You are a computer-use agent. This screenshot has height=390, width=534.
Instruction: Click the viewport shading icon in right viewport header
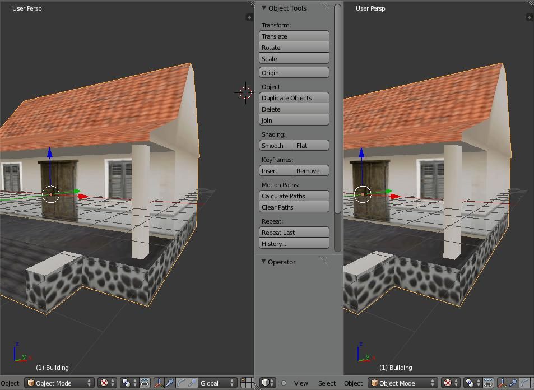[x=450, y=383]
